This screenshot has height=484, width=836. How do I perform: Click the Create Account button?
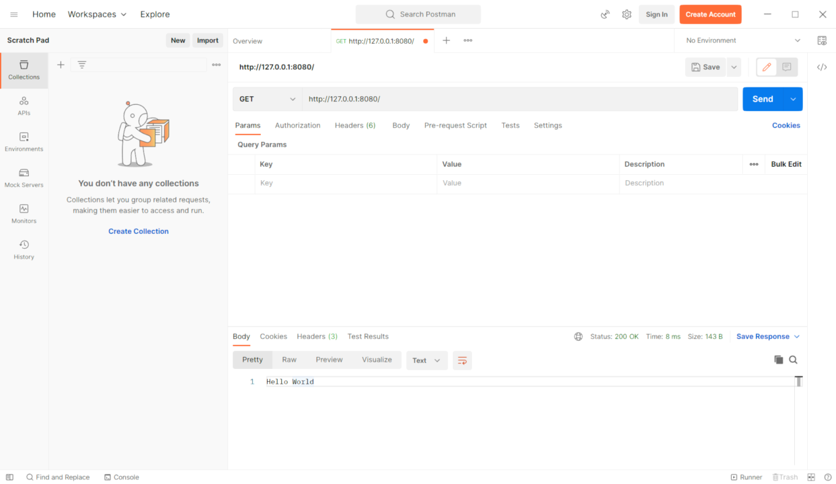point(710,14)
